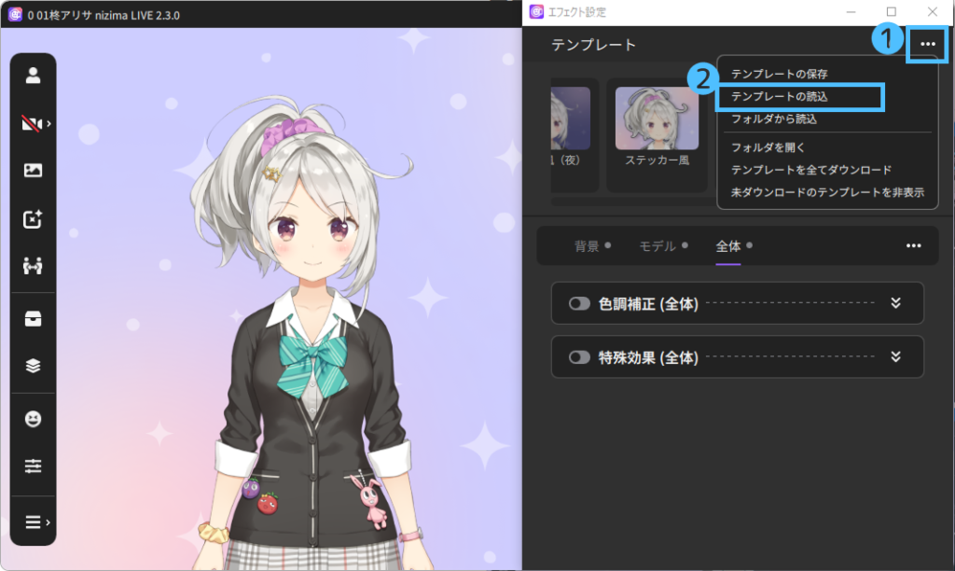Viewport: 955px width, 571px height.
Task: Click the エフェクト設定 window logo icon
Action: coord(536,11)
